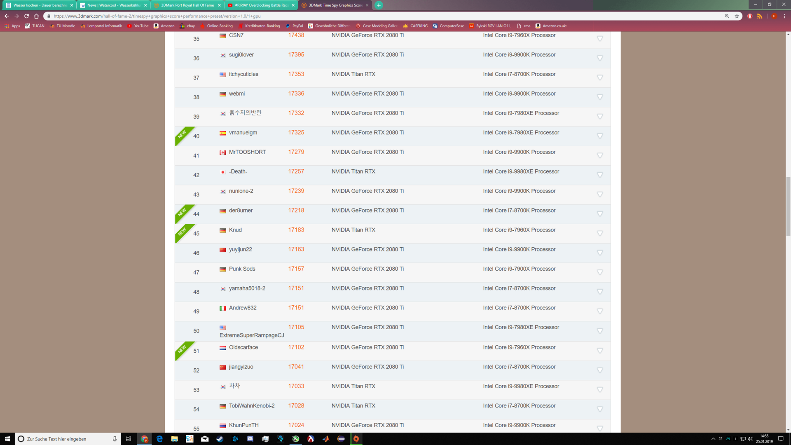791x445 pixels.
Task: Open Microsoft Edge from the taskbar
Action: click(159, 439)
